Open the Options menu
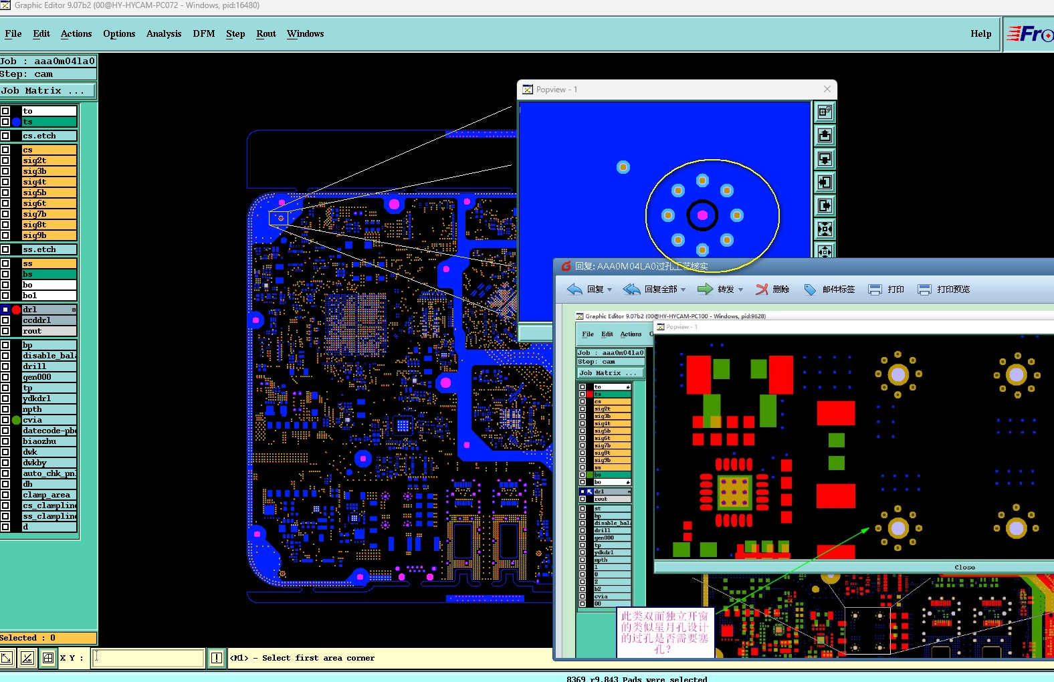This screenshot has height=682, width=1054. coord(119,33)
